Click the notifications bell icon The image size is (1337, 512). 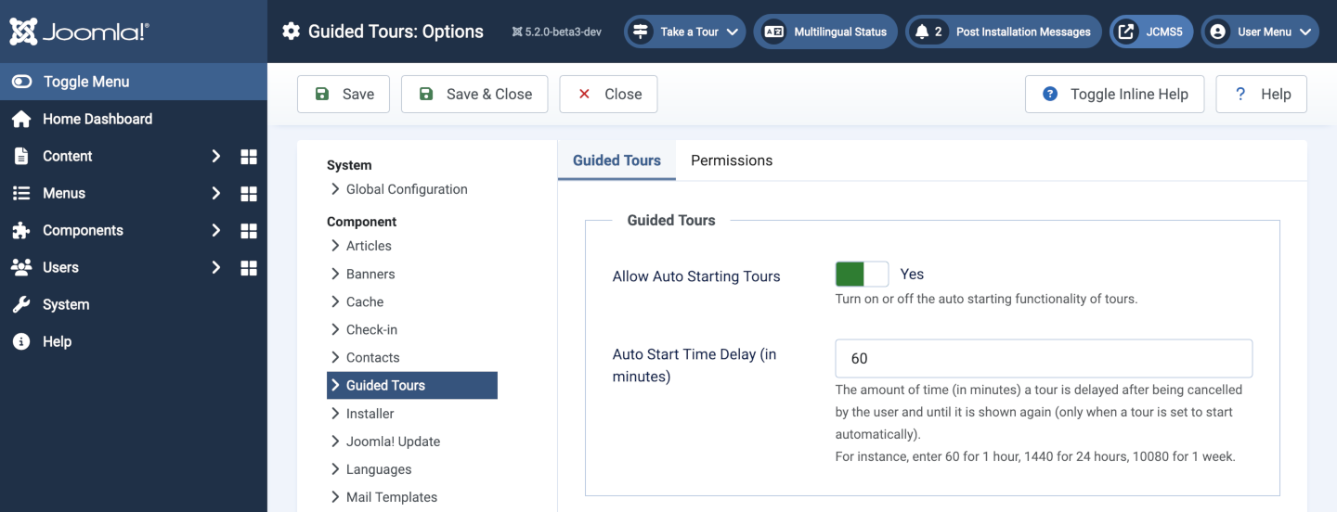(922, 32)
